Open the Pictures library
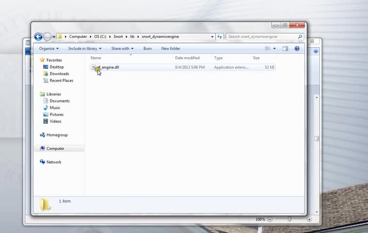 (57, 115)
